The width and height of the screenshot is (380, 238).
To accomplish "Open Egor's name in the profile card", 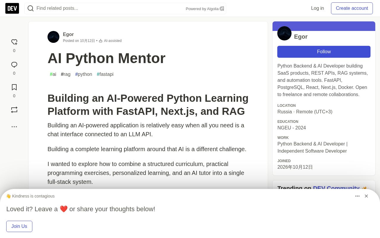I will point(301,37).
